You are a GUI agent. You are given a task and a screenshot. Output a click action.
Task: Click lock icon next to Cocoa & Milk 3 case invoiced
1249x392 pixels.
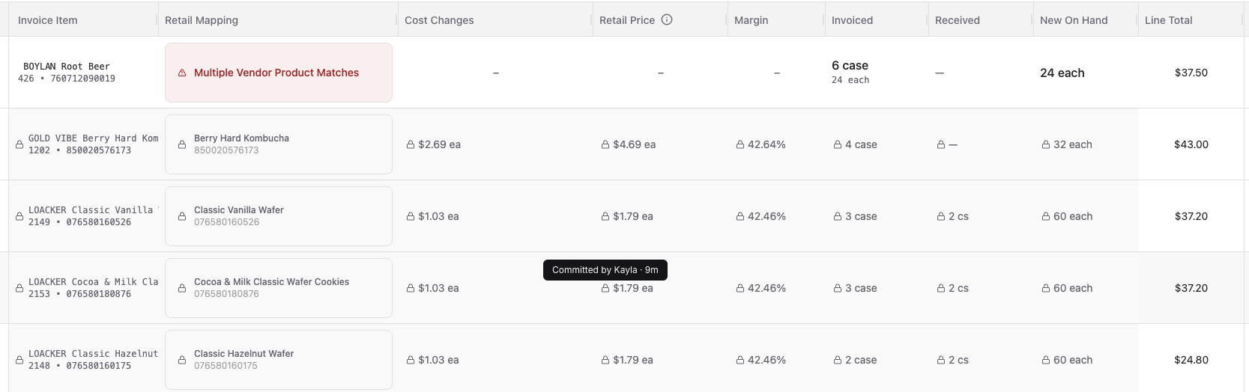[x=838, y=288]
